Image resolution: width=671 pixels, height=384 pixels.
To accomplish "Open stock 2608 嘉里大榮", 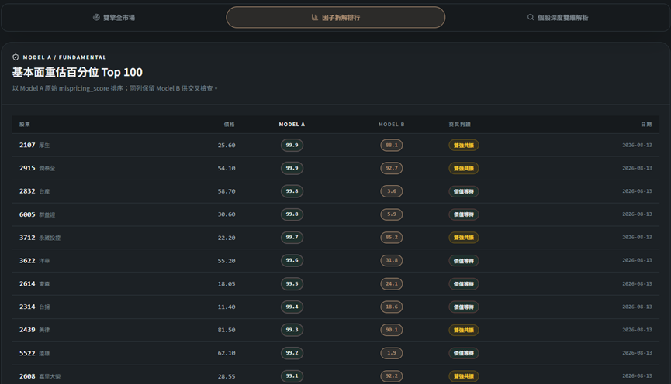I will click(x=40, y=376).
